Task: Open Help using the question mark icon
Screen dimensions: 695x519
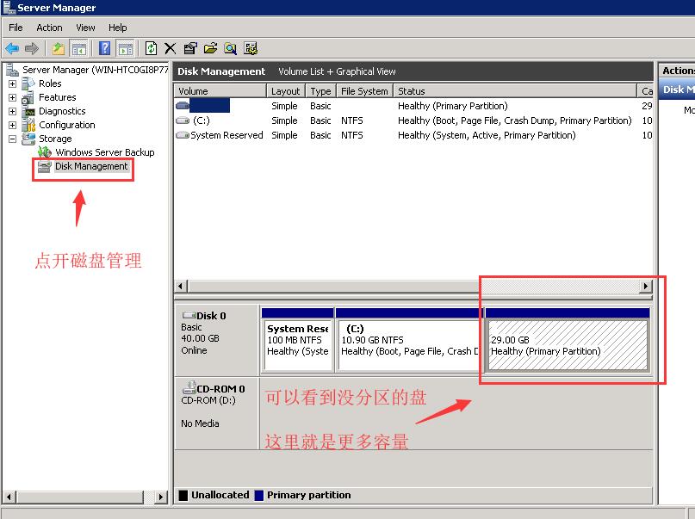Action: point(104,48)
